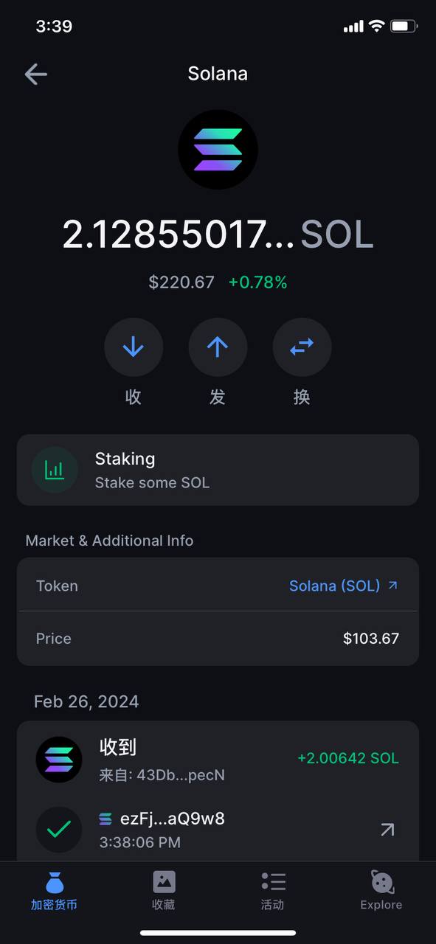Open the Explore tab
The height and width of the screenshot is (944, 436).
pos(381,891)
